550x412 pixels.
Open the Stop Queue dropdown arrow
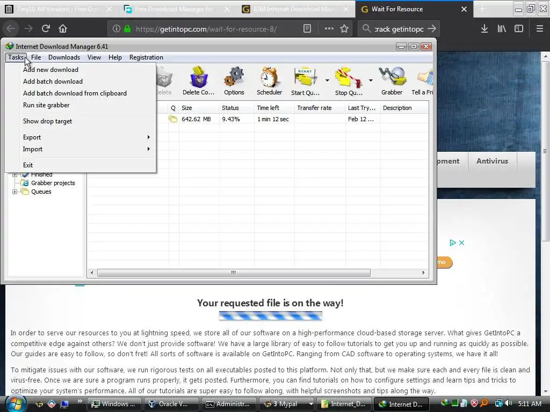pos(371,80)
